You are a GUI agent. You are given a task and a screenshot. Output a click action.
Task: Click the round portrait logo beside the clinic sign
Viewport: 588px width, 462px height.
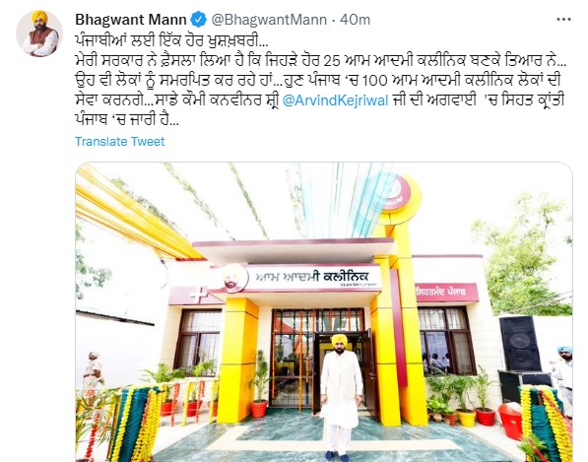pos(232,280)
